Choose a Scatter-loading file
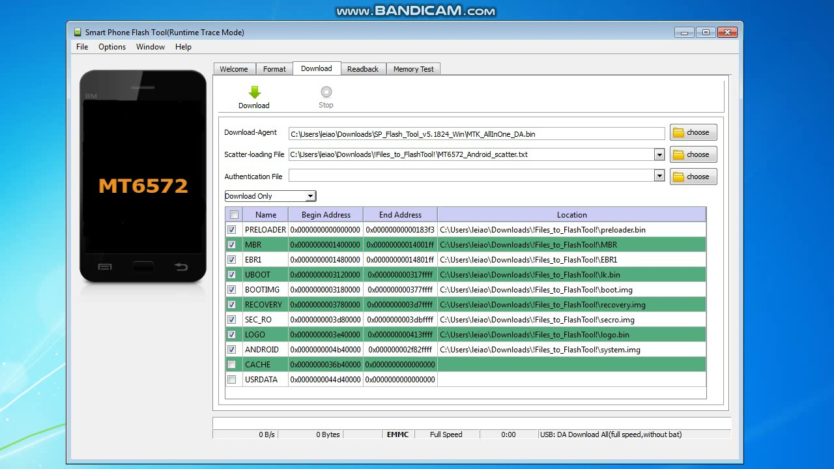 (693, 154)
